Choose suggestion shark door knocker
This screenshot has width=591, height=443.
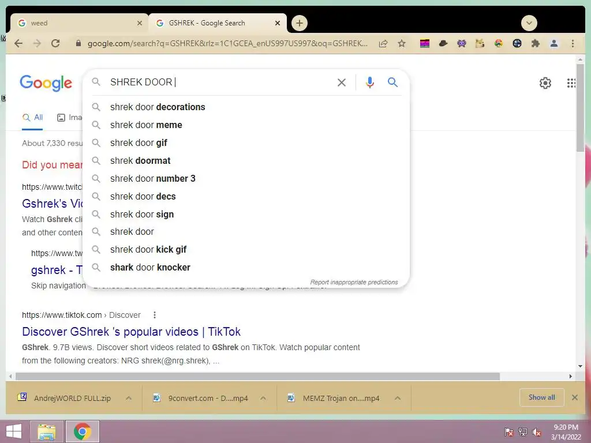click(x=246, y=268)
